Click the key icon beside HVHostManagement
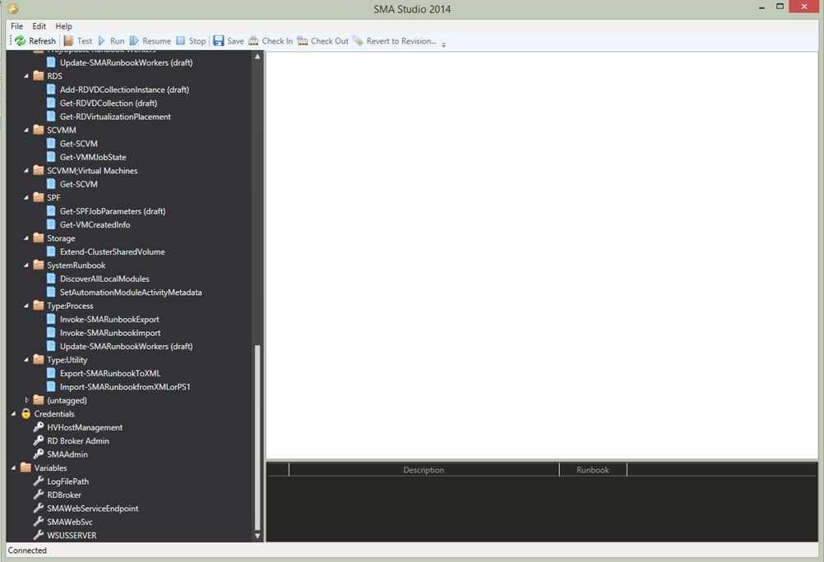The width and height of the screenshot is (824, 562). [39, 427]
